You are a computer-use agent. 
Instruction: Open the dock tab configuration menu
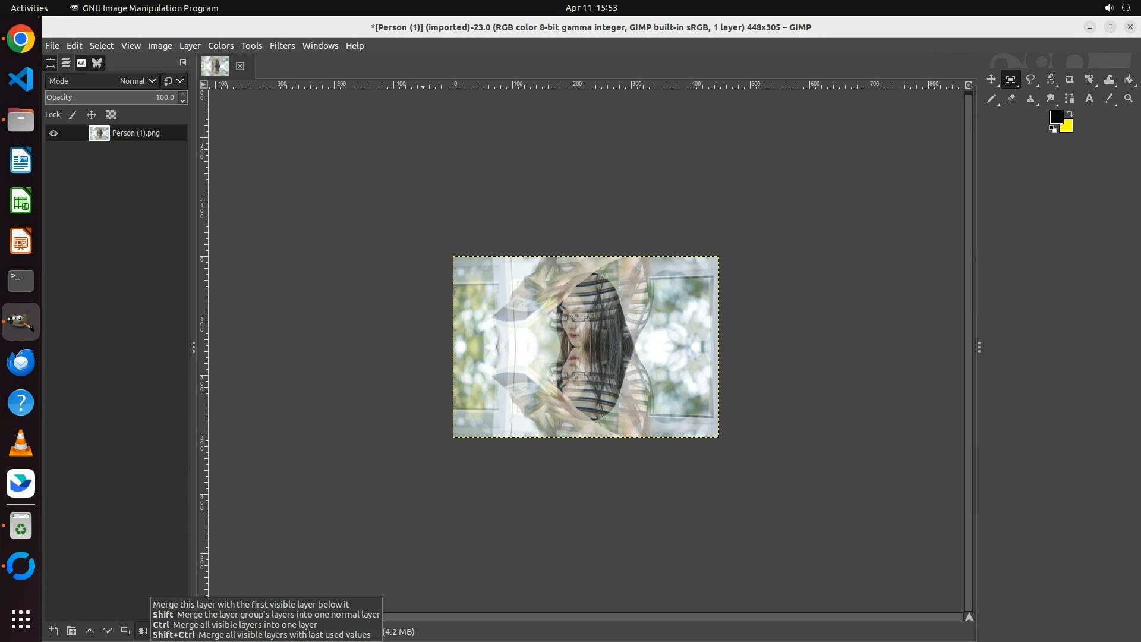tap(183, 62)
